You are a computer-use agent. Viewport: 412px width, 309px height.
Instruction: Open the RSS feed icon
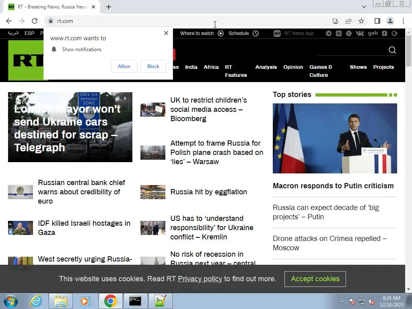pyautogui.click(x=339, y=33)
